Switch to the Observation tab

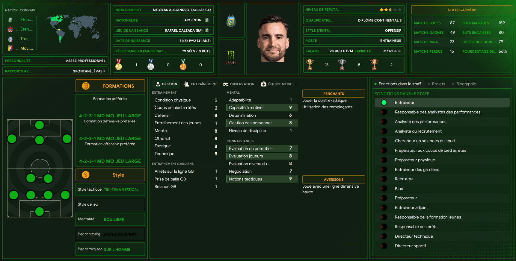coord(239,84)
